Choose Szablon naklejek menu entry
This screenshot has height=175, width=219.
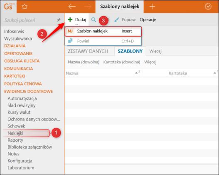(103, 31)
